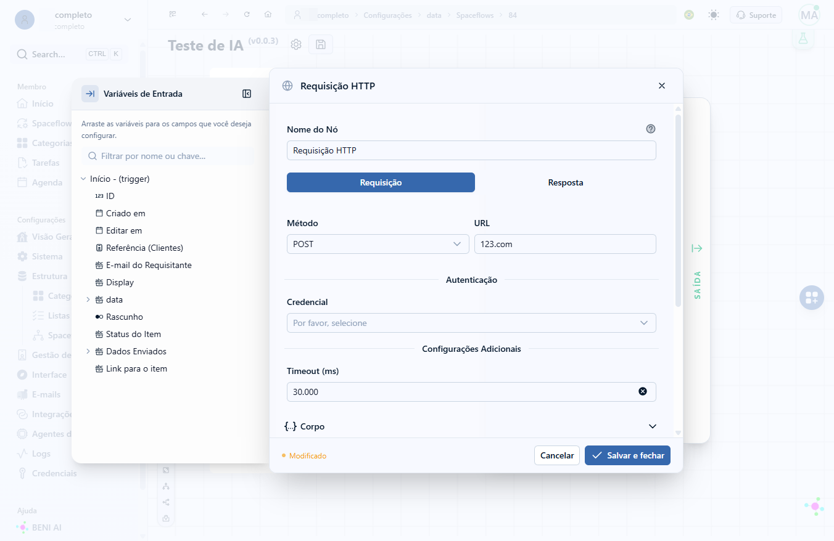
Task: Select the E-mail do Requisitante variable
Action: point(149,265)
